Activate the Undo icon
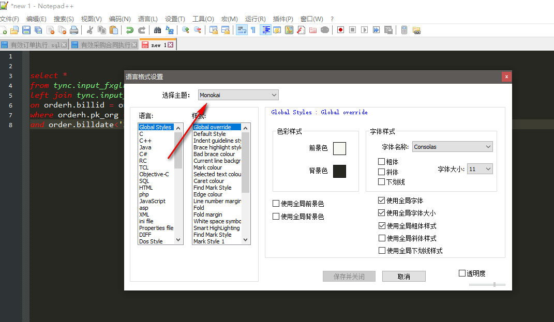554x322 pixels. coord(130,29)
